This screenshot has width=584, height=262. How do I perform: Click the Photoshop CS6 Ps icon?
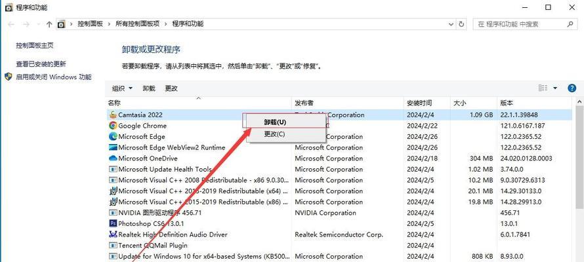click(113, 223)
